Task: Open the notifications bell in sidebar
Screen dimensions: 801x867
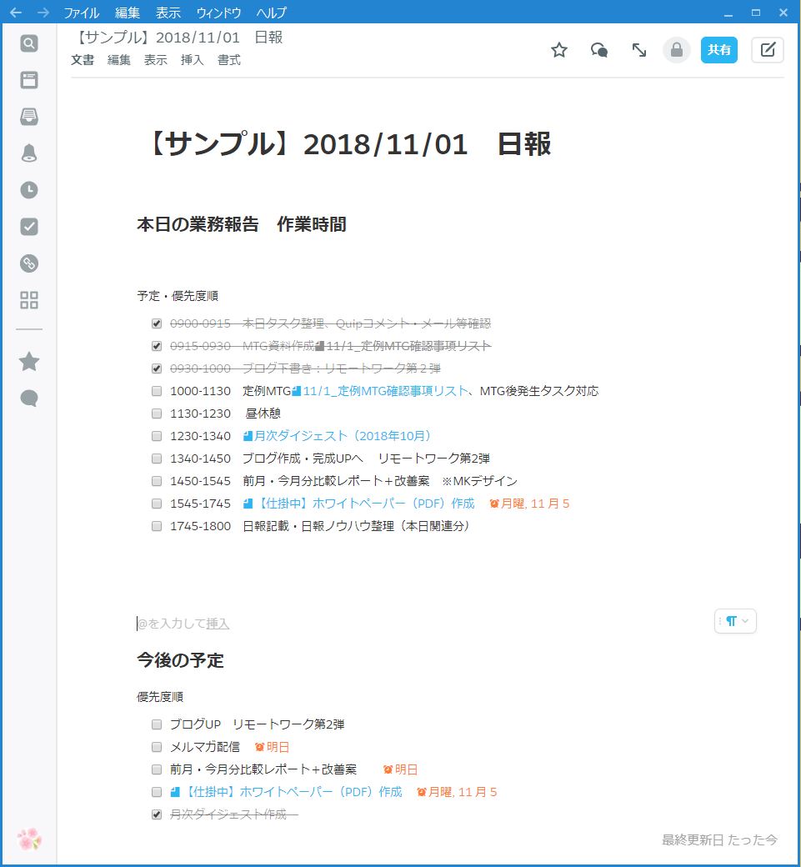Action: coord(29,153)
